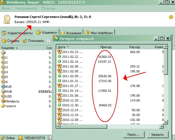This screenshot has width=175, height=140.
Task: Select the 2011.02.22 income operation icon
Action: 59,57
